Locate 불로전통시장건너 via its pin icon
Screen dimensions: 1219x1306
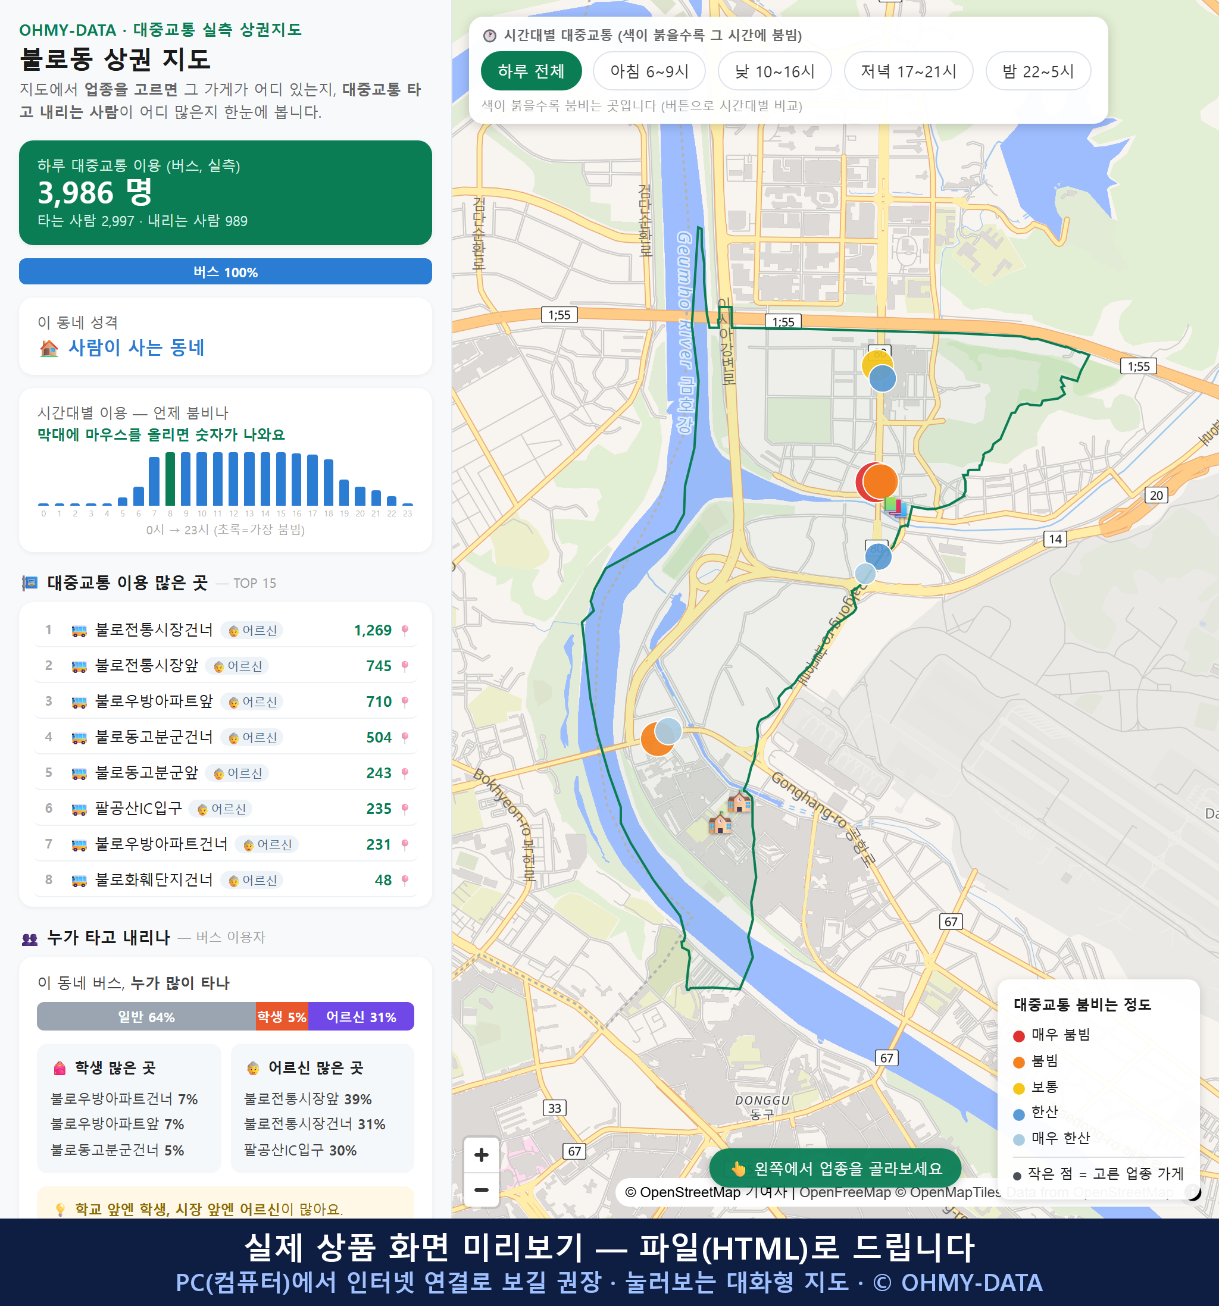pos(405,630)
